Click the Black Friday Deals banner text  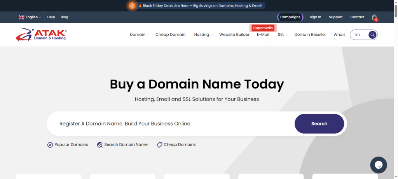coord(202,5)
